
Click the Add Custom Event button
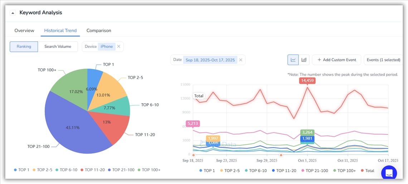click(336, 60)
